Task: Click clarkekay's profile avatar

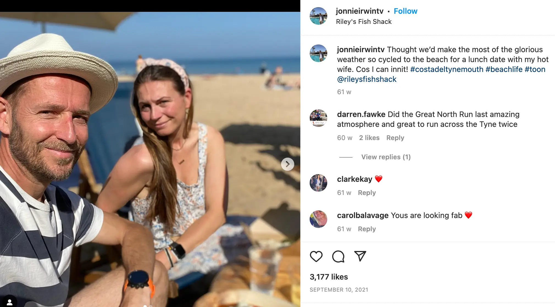Action: [x=318, y=183]
